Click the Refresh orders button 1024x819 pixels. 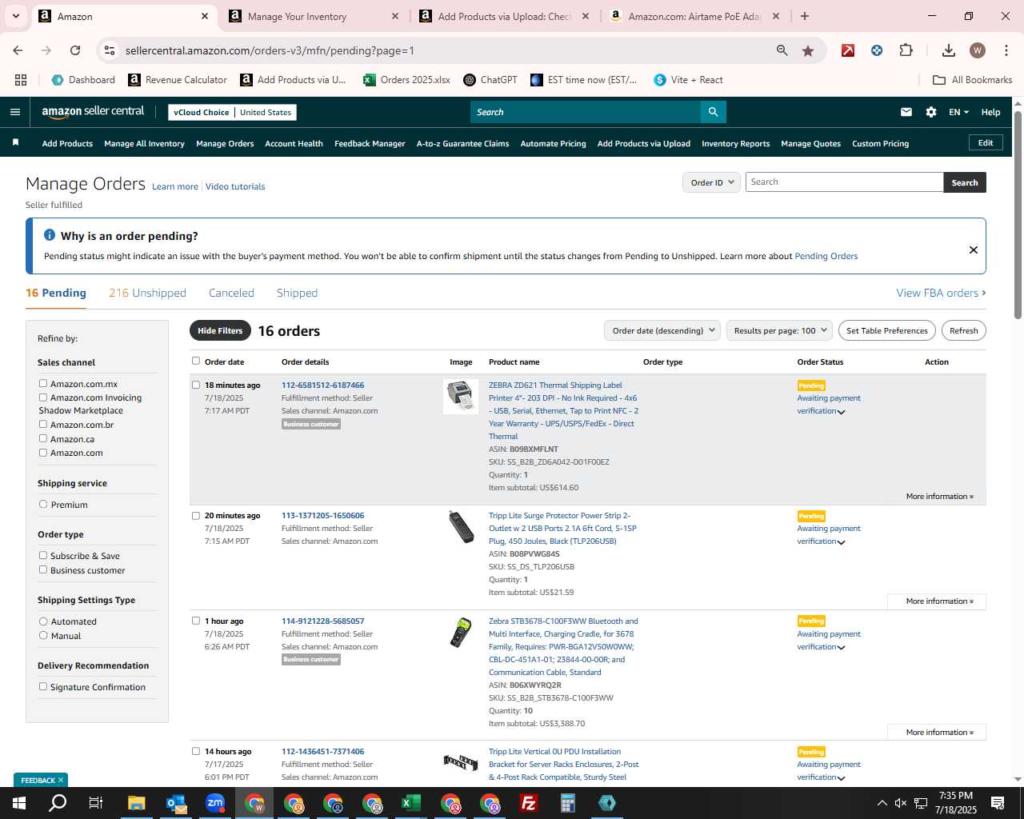click(963, 330)
